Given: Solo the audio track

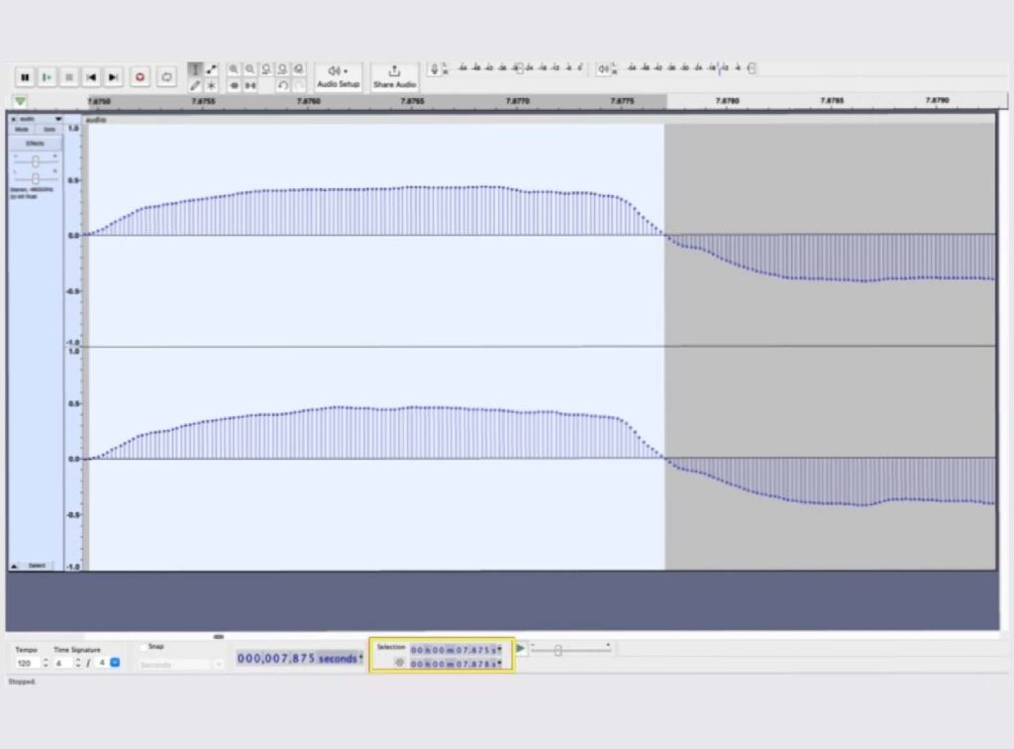Looking at the screenshot, I should pyautogui.click(x=50, y=130).
